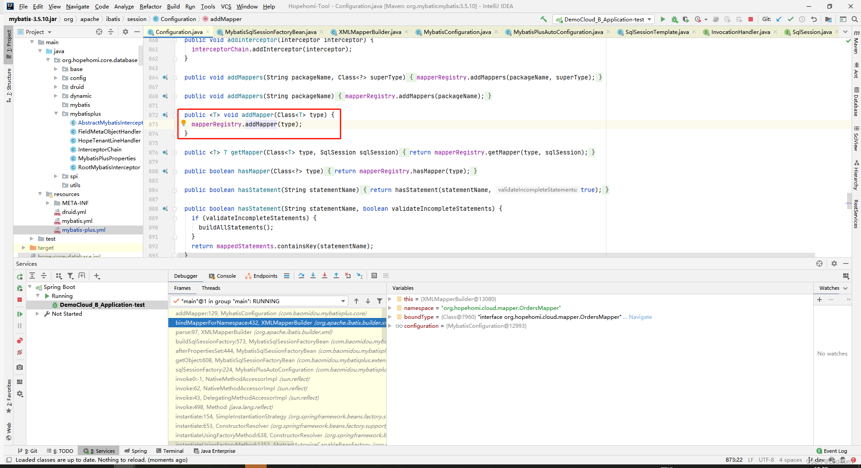Select mybatis.yml in Project tree

tap(77, 221)
